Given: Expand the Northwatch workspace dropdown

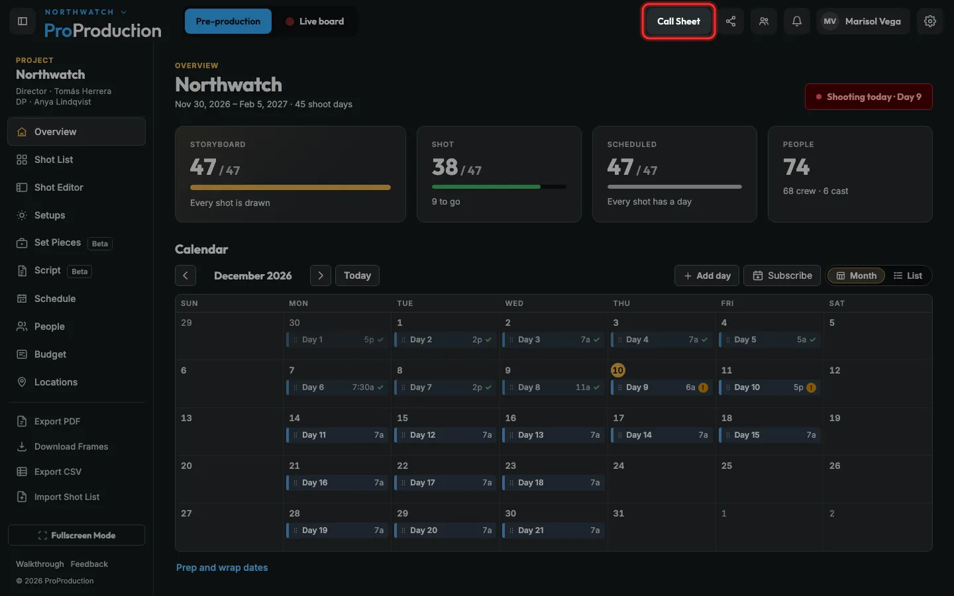Looking at the screenshot, I should pyautogui.click(x=85, y=12).
